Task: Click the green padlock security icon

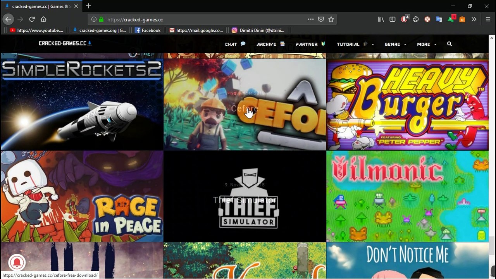Action: [x=101, y=19]
